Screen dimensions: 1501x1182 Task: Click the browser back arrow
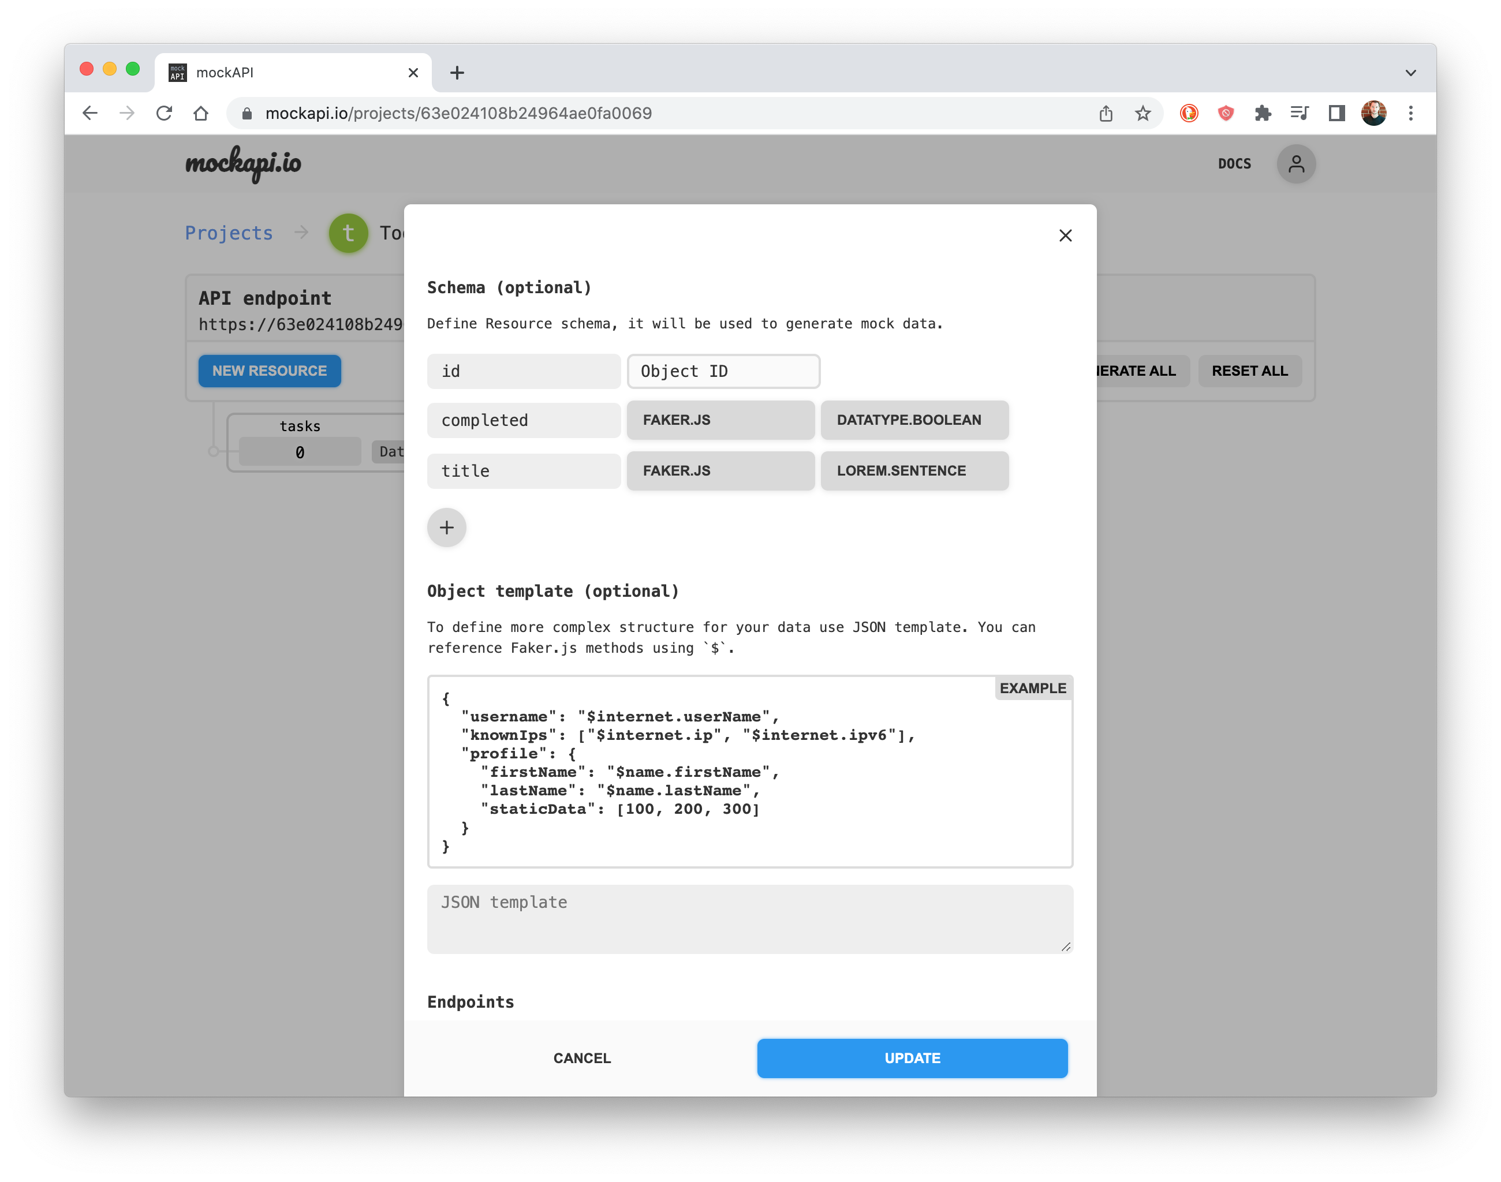tap(90, 113)
